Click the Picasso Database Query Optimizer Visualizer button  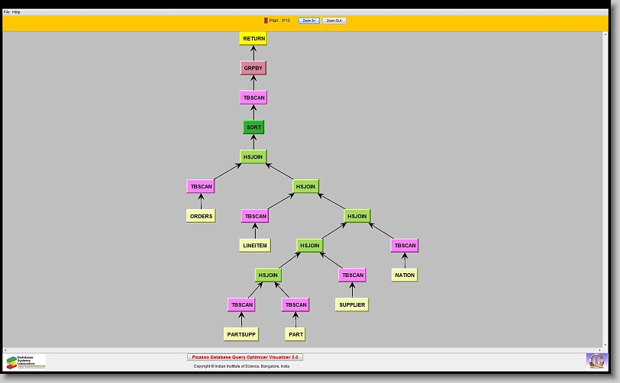point(245,356)
